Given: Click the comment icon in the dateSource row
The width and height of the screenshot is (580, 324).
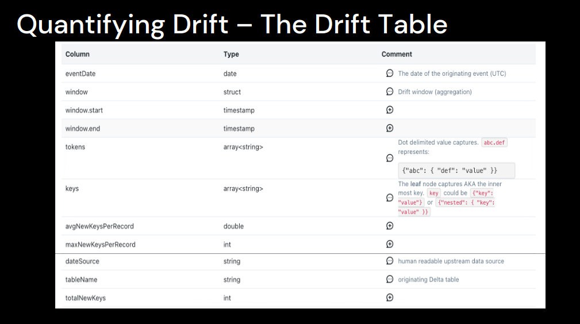Looking at the screenshot, I should point(390,261).
